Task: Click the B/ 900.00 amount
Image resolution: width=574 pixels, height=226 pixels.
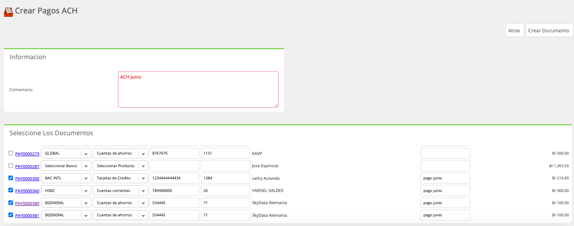Action: pos(561,190)
